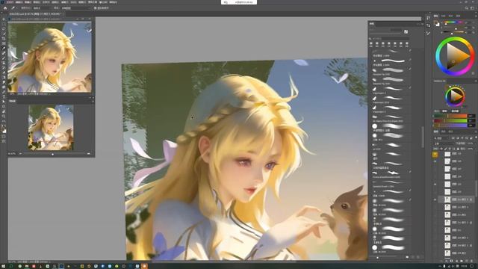Click the red-orange slider in the Coolorus panel

click(x=450, y=117)
